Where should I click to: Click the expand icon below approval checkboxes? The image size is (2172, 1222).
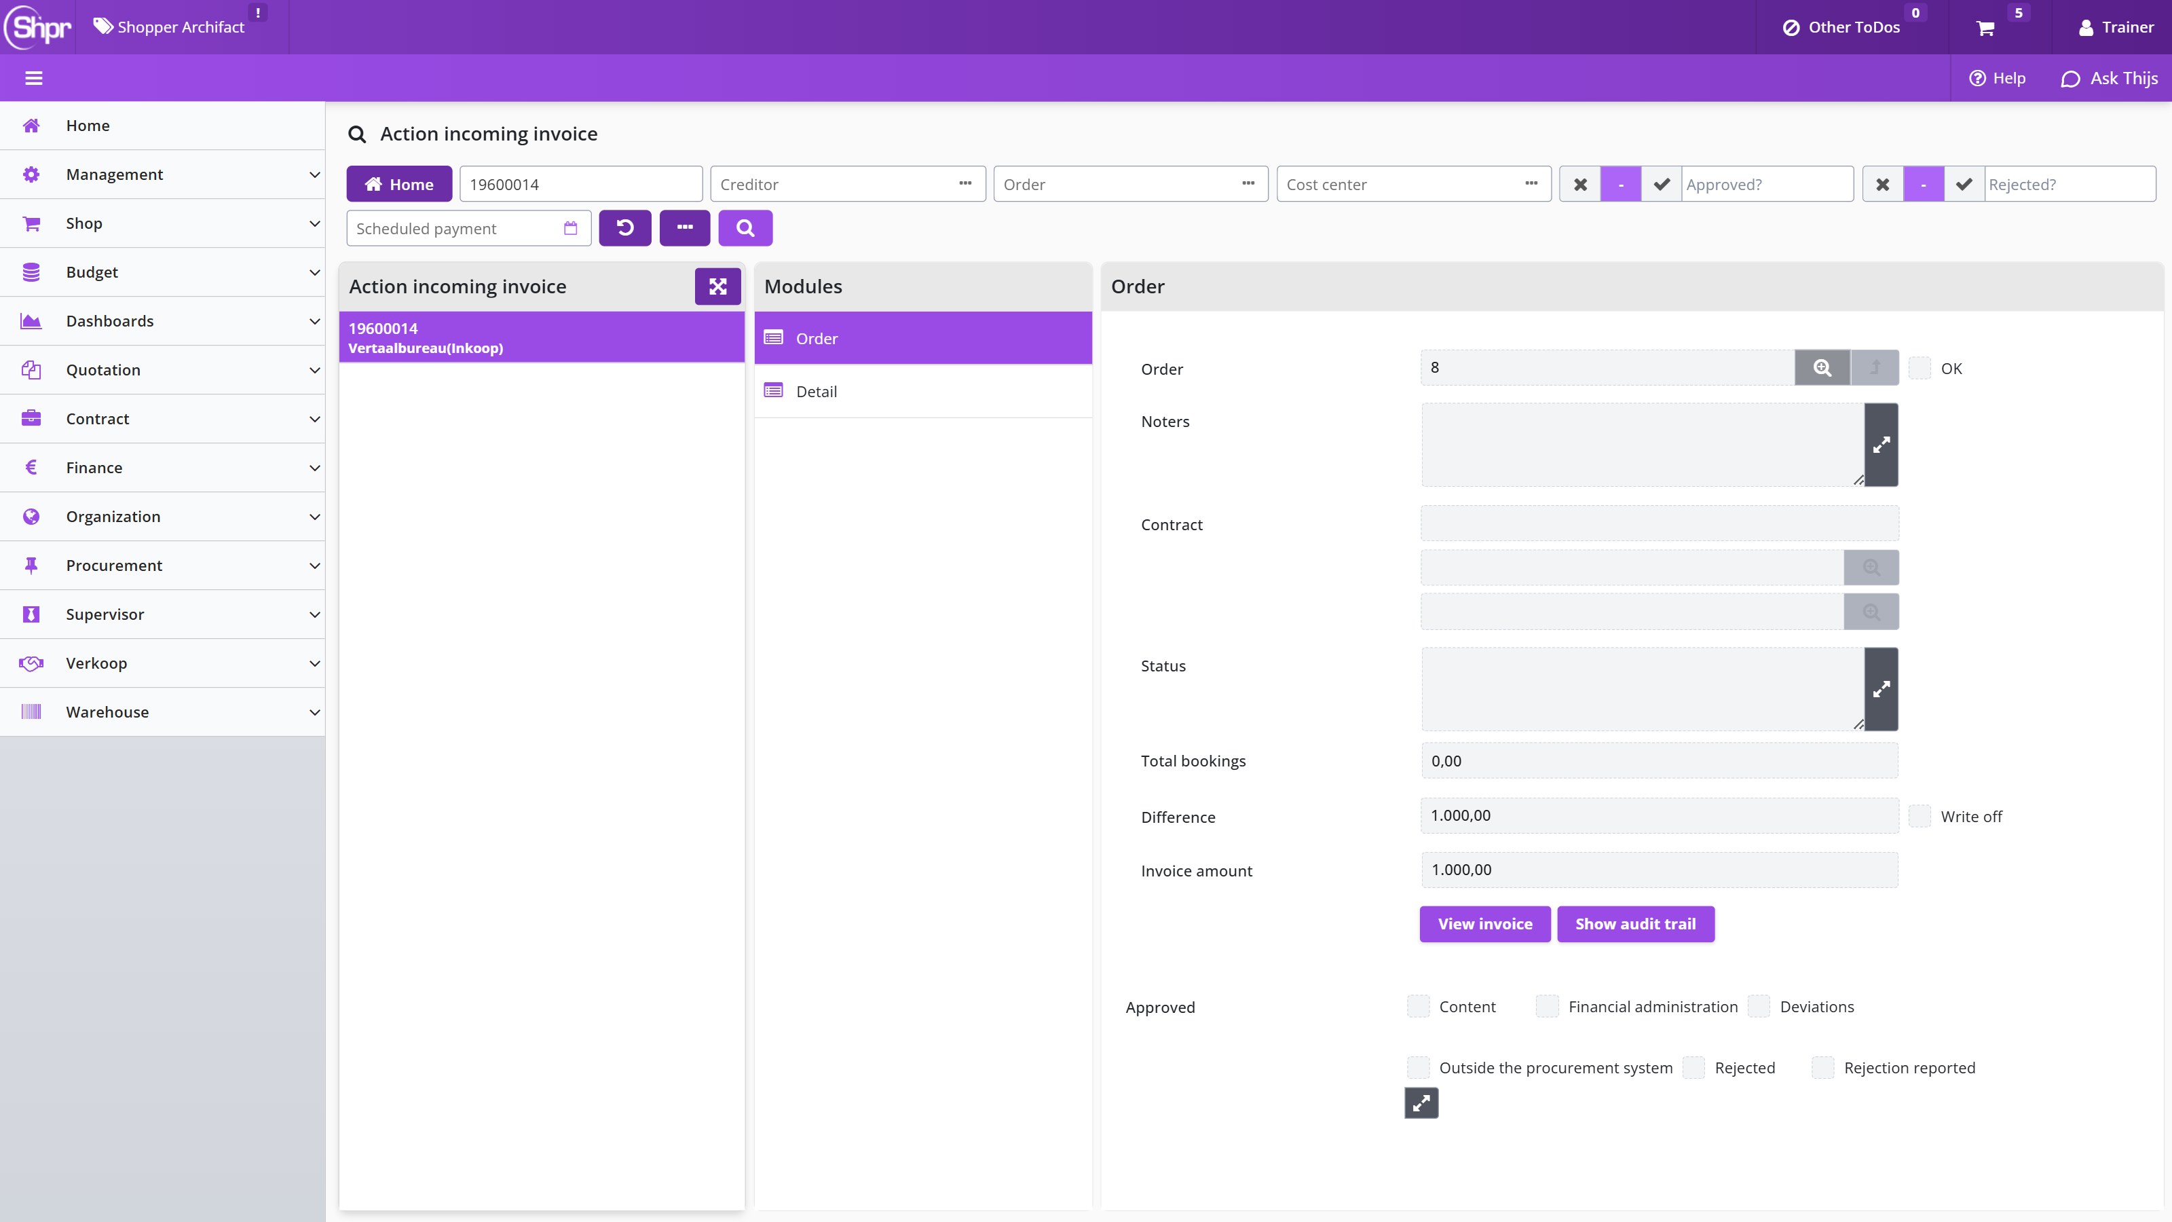(1421, 1103)
